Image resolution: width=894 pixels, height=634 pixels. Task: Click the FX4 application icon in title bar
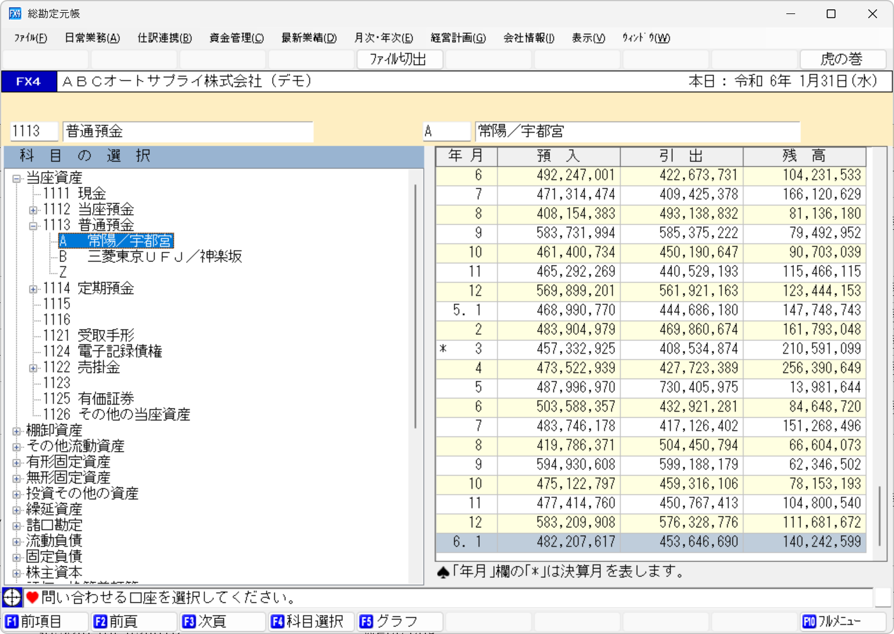coord(14,13)
